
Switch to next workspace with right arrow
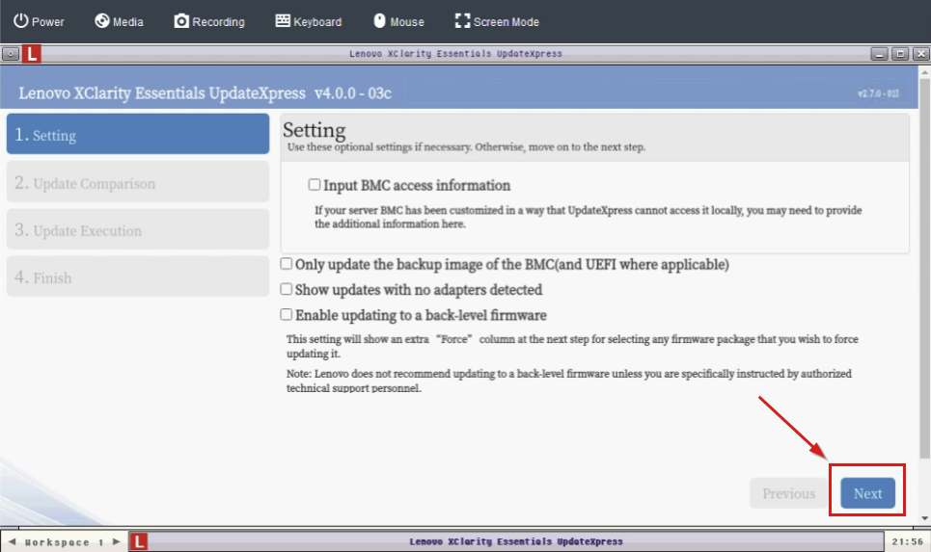[x=117, y=541]
